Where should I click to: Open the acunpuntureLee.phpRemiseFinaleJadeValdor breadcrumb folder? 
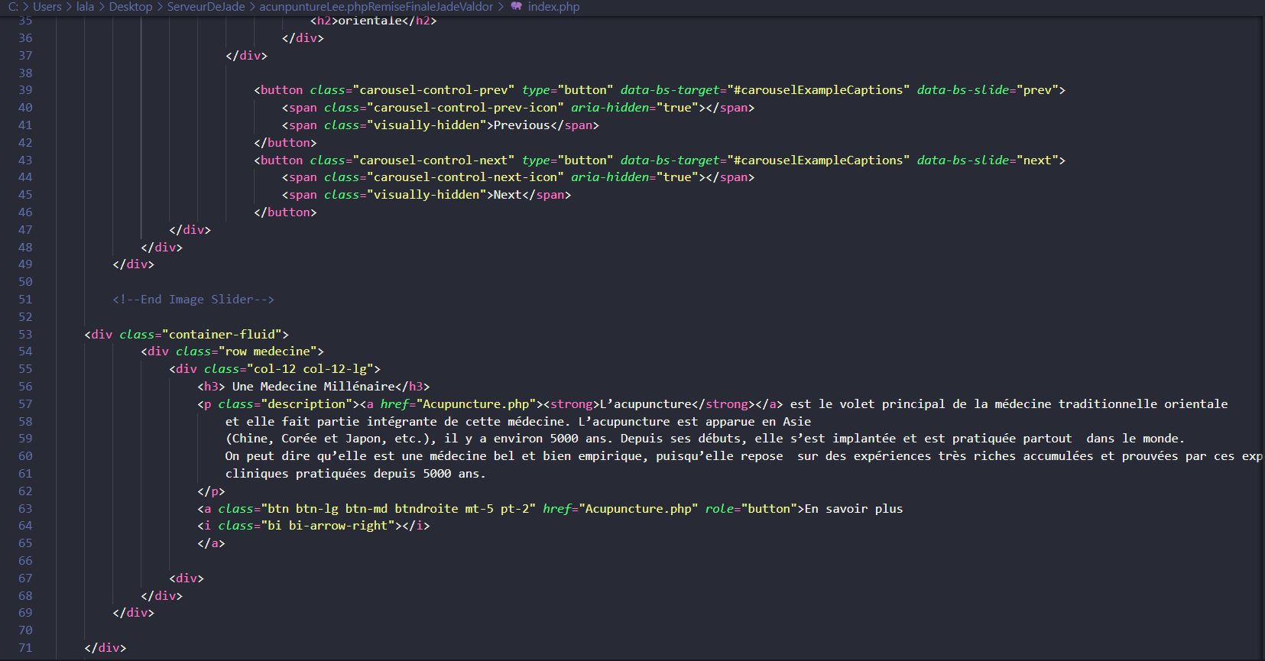pyautogui.click(x=376, y=6)
